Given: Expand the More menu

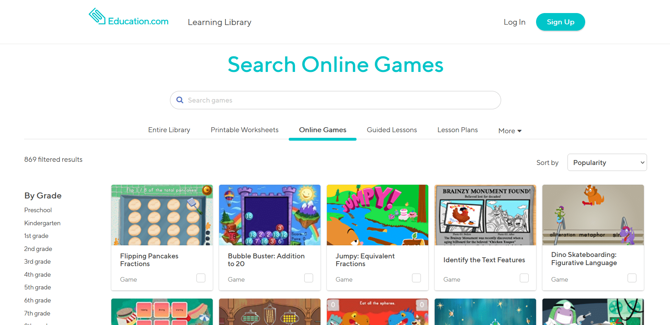Looking at the screenshot, I should (510, 131).
